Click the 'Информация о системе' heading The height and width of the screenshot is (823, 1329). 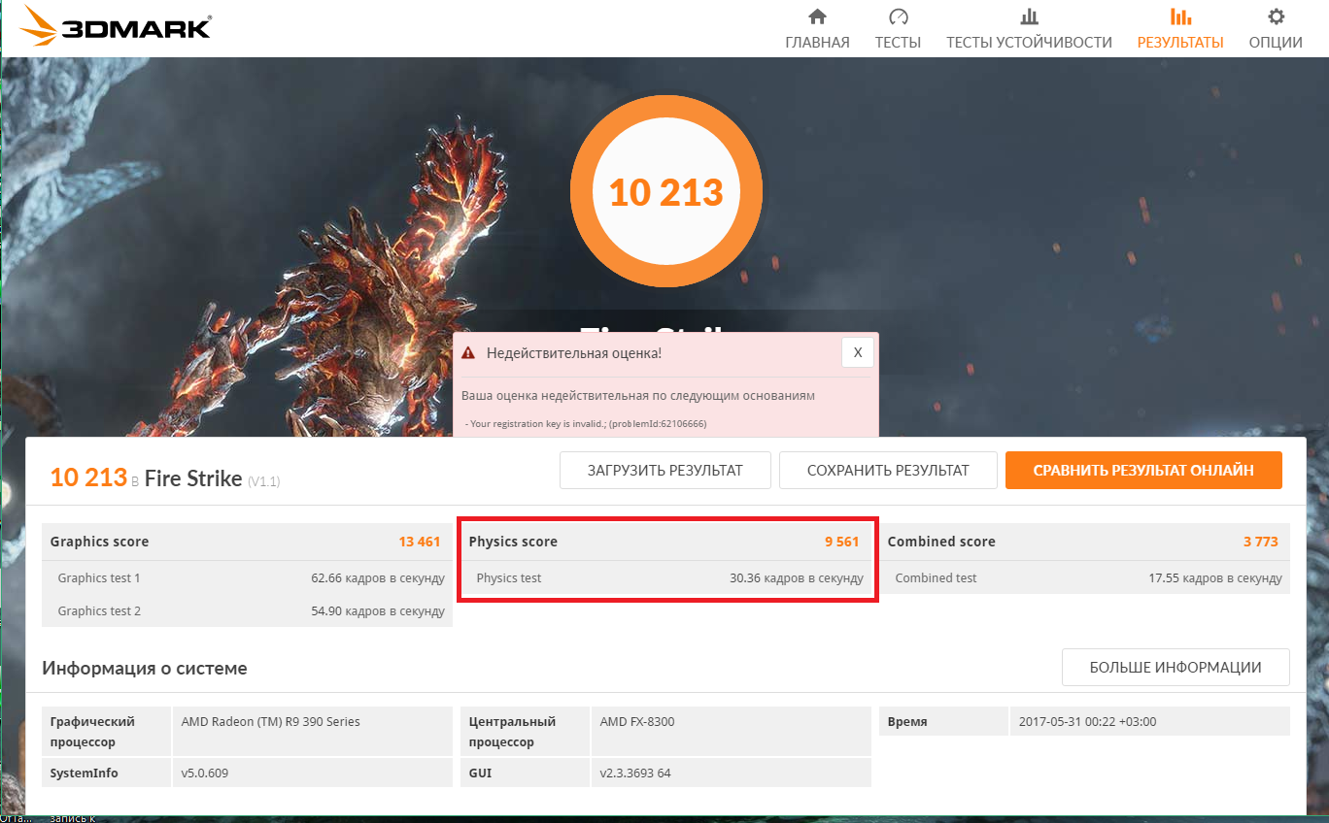(x=145, y=669)
